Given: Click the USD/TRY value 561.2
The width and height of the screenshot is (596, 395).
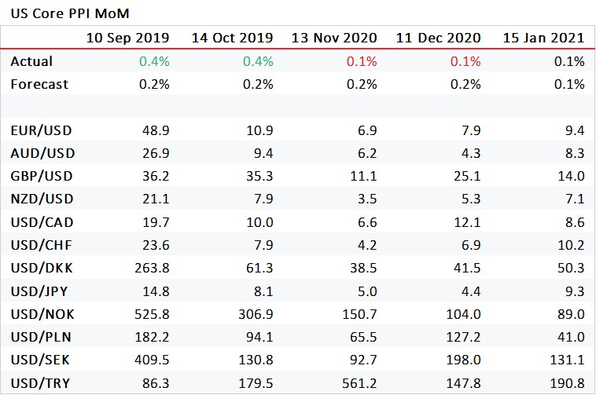Looking at the screenshot, I should click(x=359, y=383).
